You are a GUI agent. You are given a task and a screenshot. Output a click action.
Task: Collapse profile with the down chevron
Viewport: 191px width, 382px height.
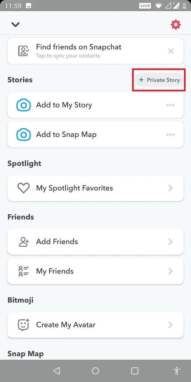click(15, 25)
